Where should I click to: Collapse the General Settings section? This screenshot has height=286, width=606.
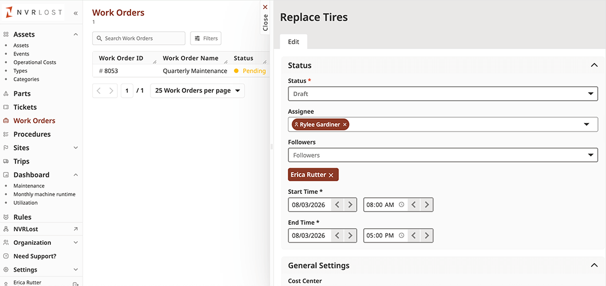[x=593, y=265]
